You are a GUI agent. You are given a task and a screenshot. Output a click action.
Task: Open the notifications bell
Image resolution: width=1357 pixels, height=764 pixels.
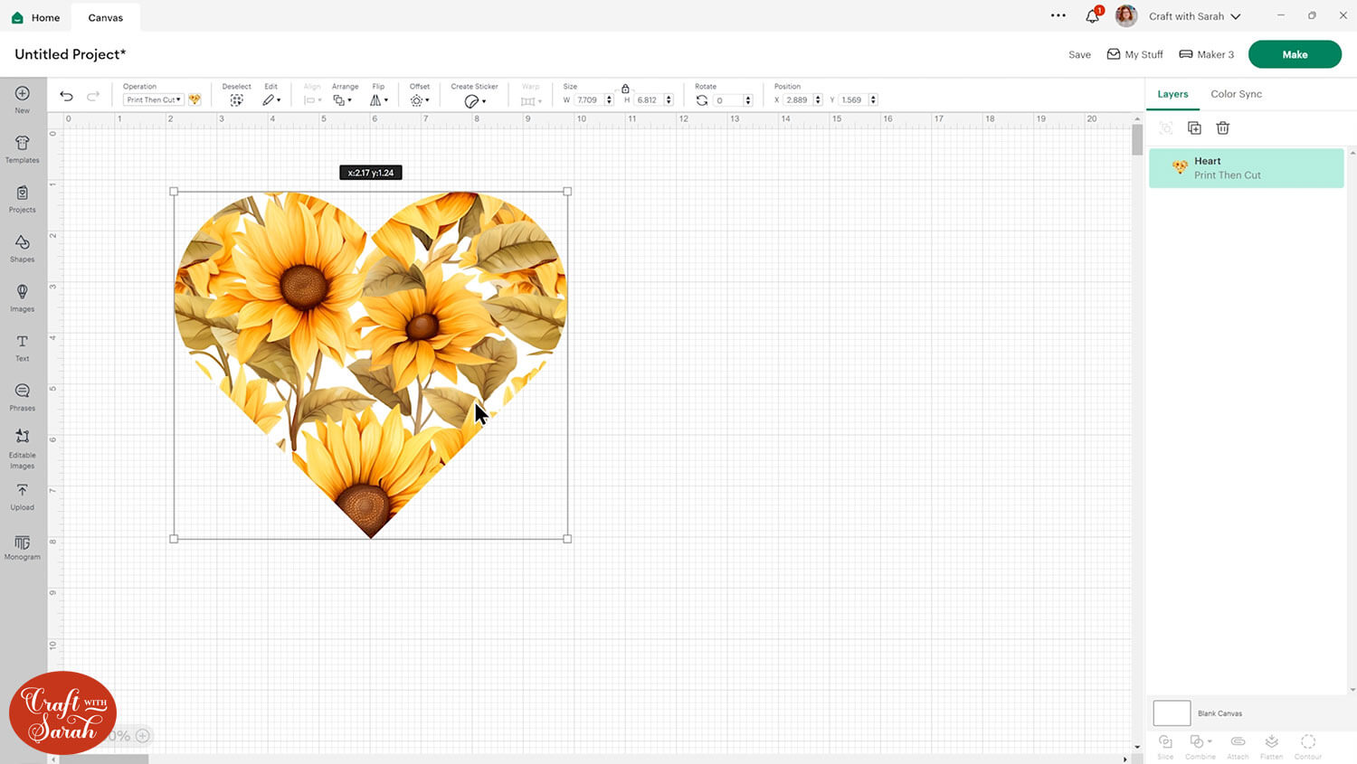(x=1092, y=16)
